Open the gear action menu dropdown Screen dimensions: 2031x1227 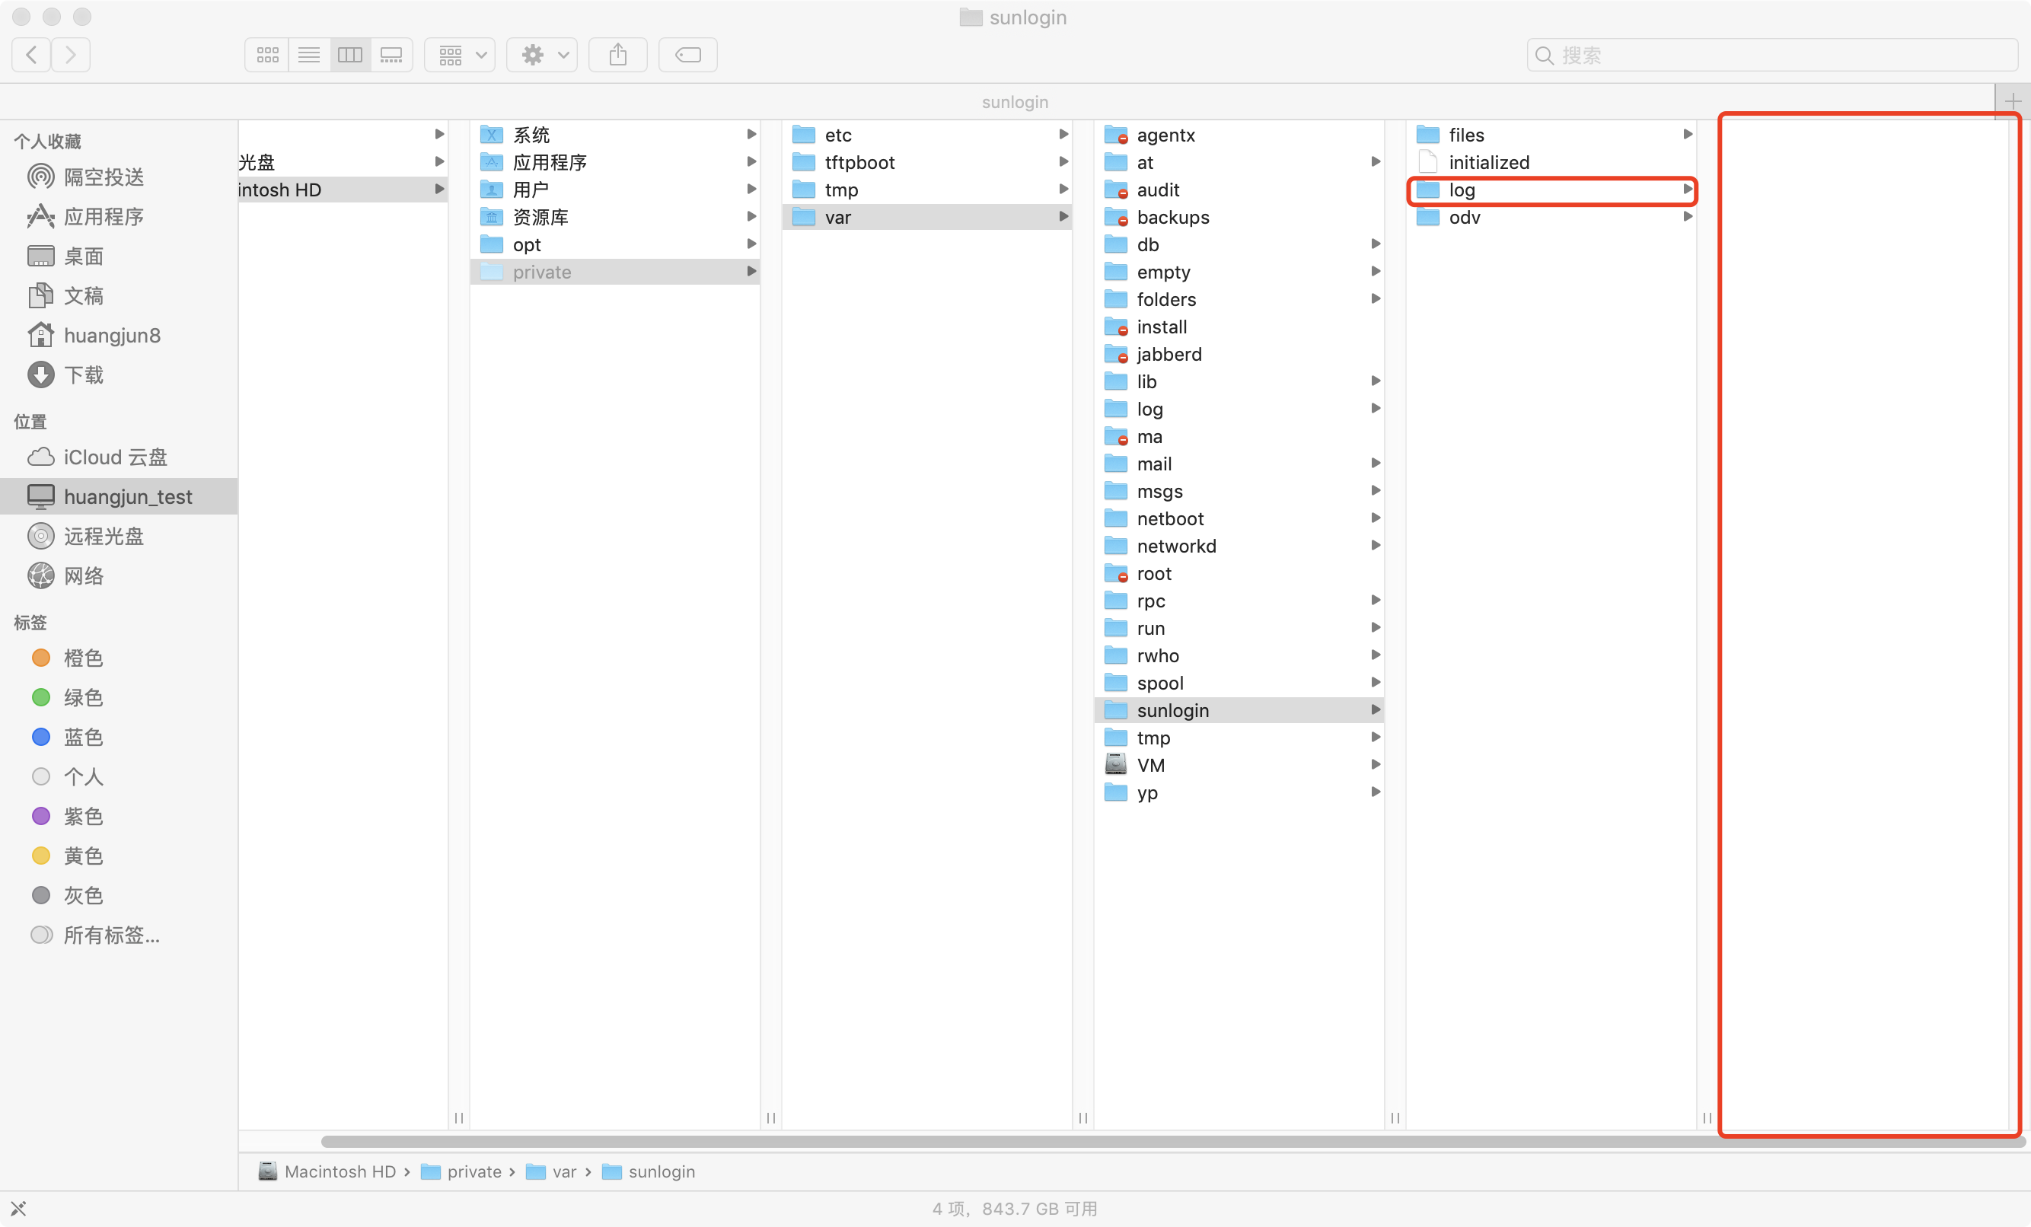pos(541,56)
